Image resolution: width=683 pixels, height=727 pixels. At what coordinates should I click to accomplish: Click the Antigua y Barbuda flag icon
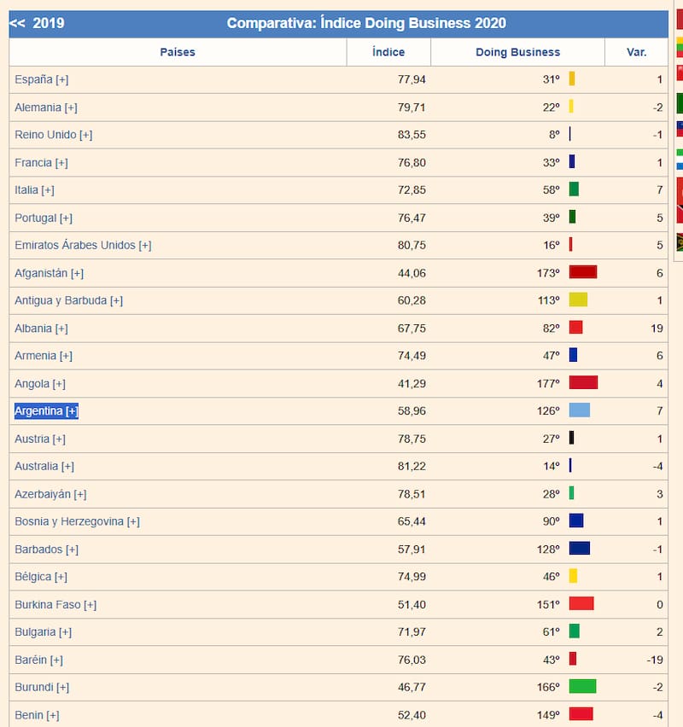(578, 300)
